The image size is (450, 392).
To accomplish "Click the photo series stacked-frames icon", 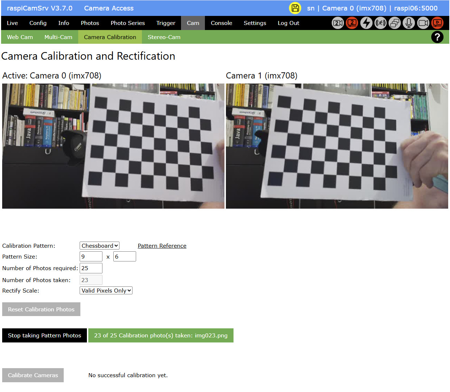I will point(395,23).
